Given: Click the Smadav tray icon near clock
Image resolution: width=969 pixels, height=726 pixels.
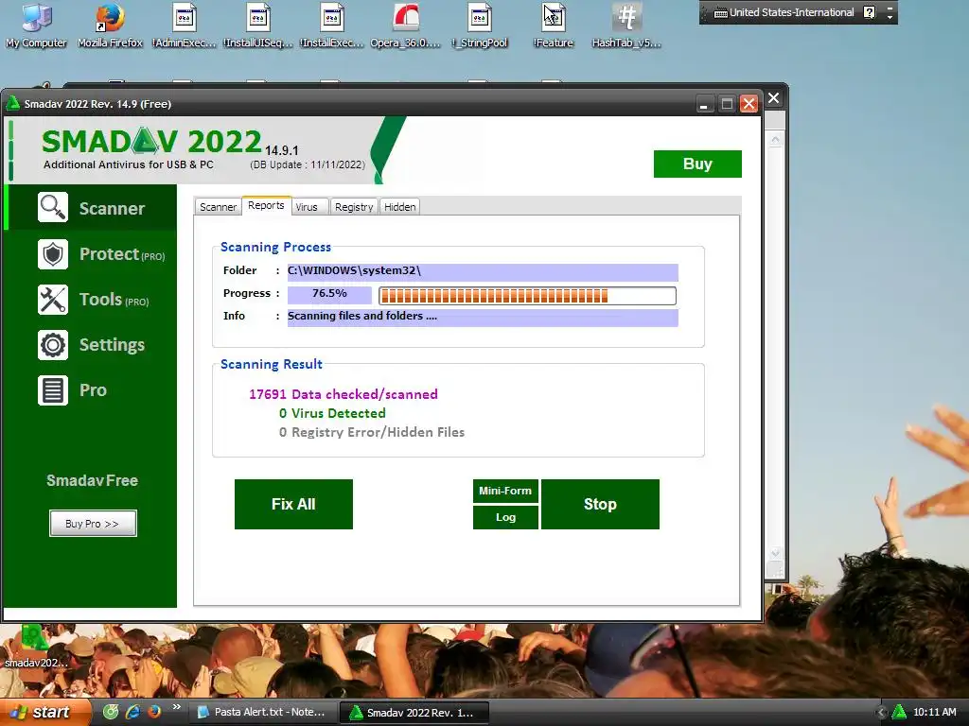Looking at the screenshot, I should pyautogui.click(x=899, y=712).
